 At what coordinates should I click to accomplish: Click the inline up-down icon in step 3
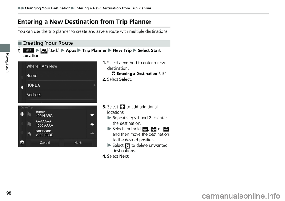[153, 129]
